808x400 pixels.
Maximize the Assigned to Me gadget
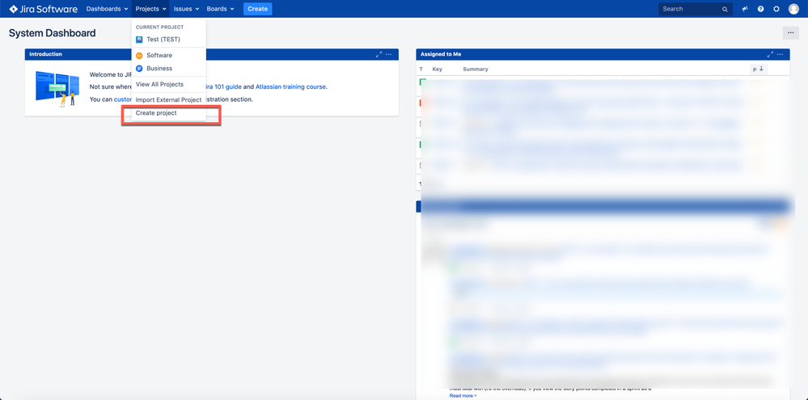(x=770, y=54)
